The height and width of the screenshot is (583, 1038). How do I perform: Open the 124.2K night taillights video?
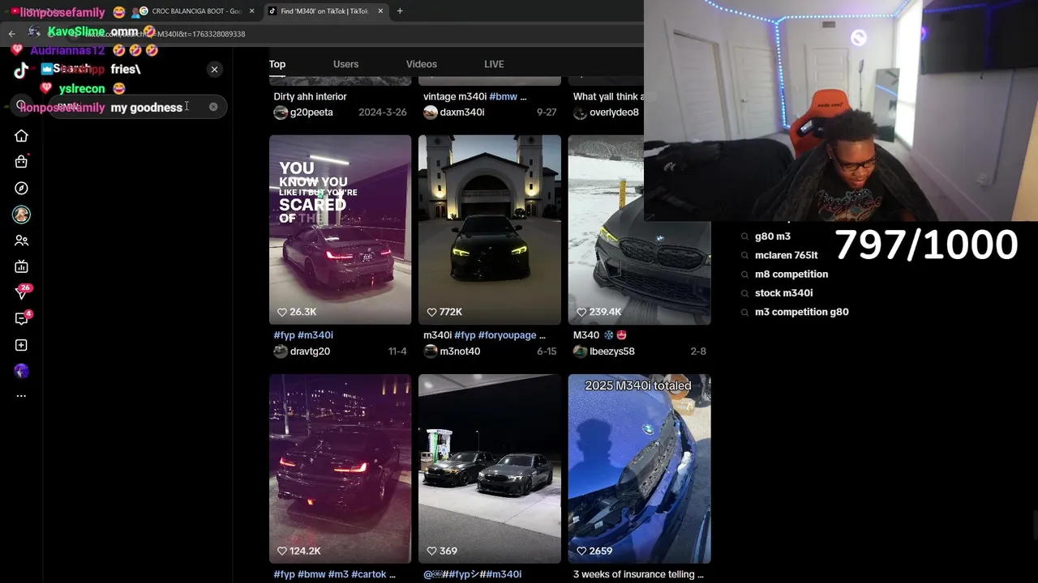pos(340,469)
